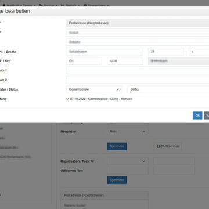Click the Gültig von date field

click(128, 171)
